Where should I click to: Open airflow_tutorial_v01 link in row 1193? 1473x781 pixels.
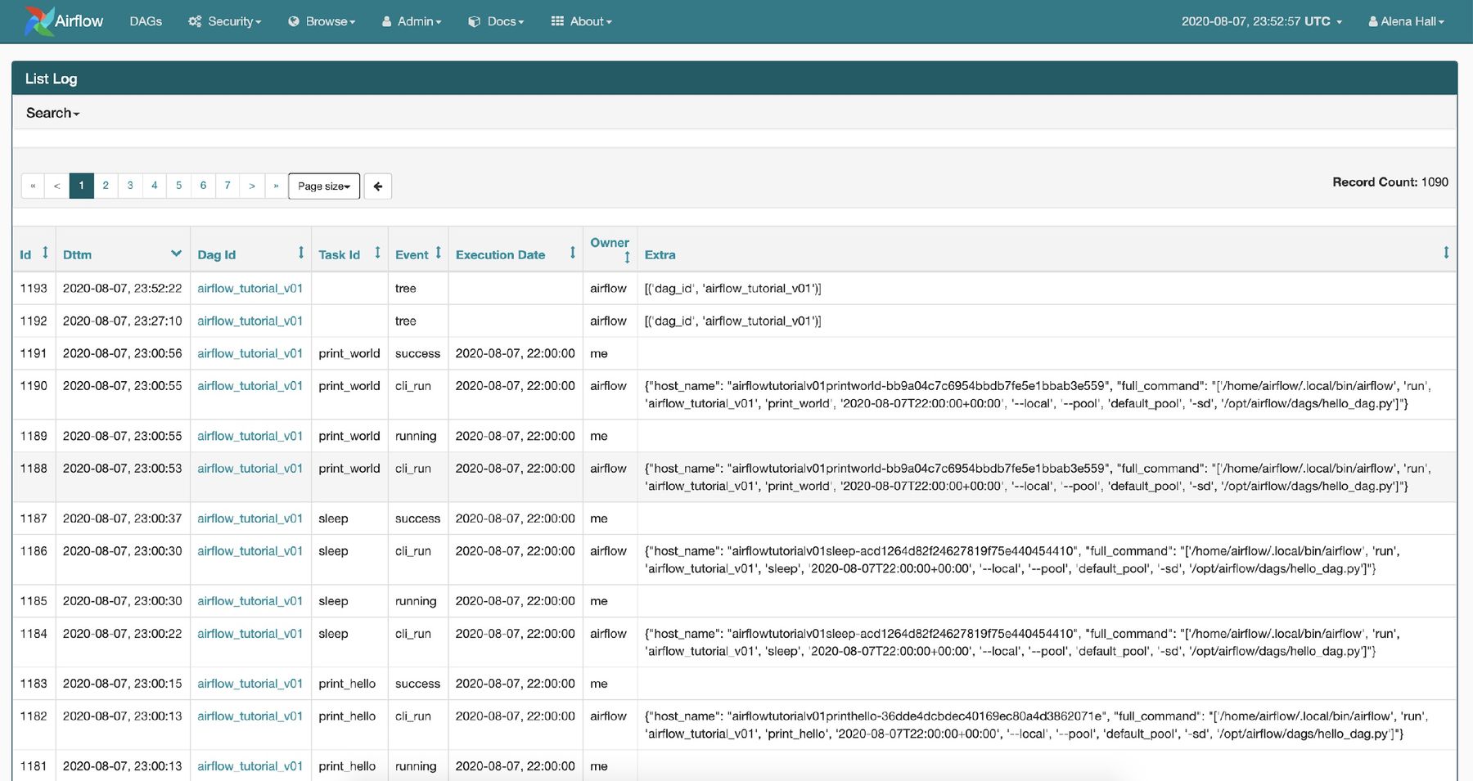point(250,289)
